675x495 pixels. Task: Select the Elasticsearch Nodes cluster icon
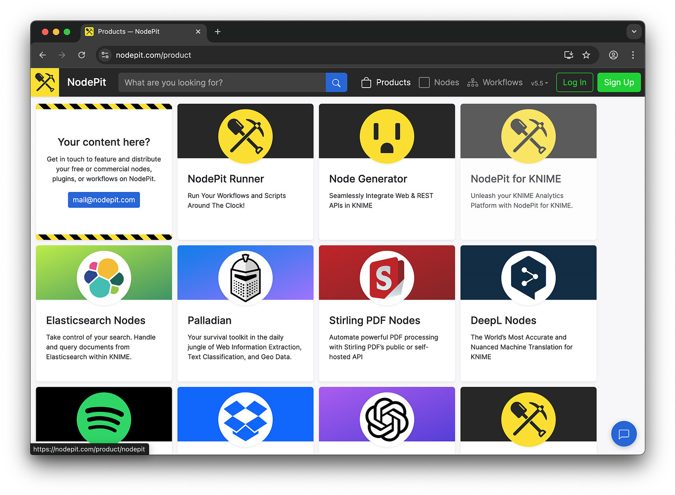pyautogui.click(x=103, y=277)
